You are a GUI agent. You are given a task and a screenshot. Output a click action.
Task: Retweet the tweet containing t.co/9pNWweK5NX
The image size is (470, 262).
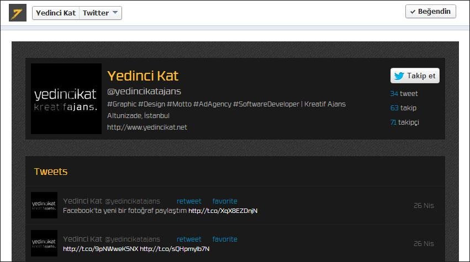[x=189, y=239]
